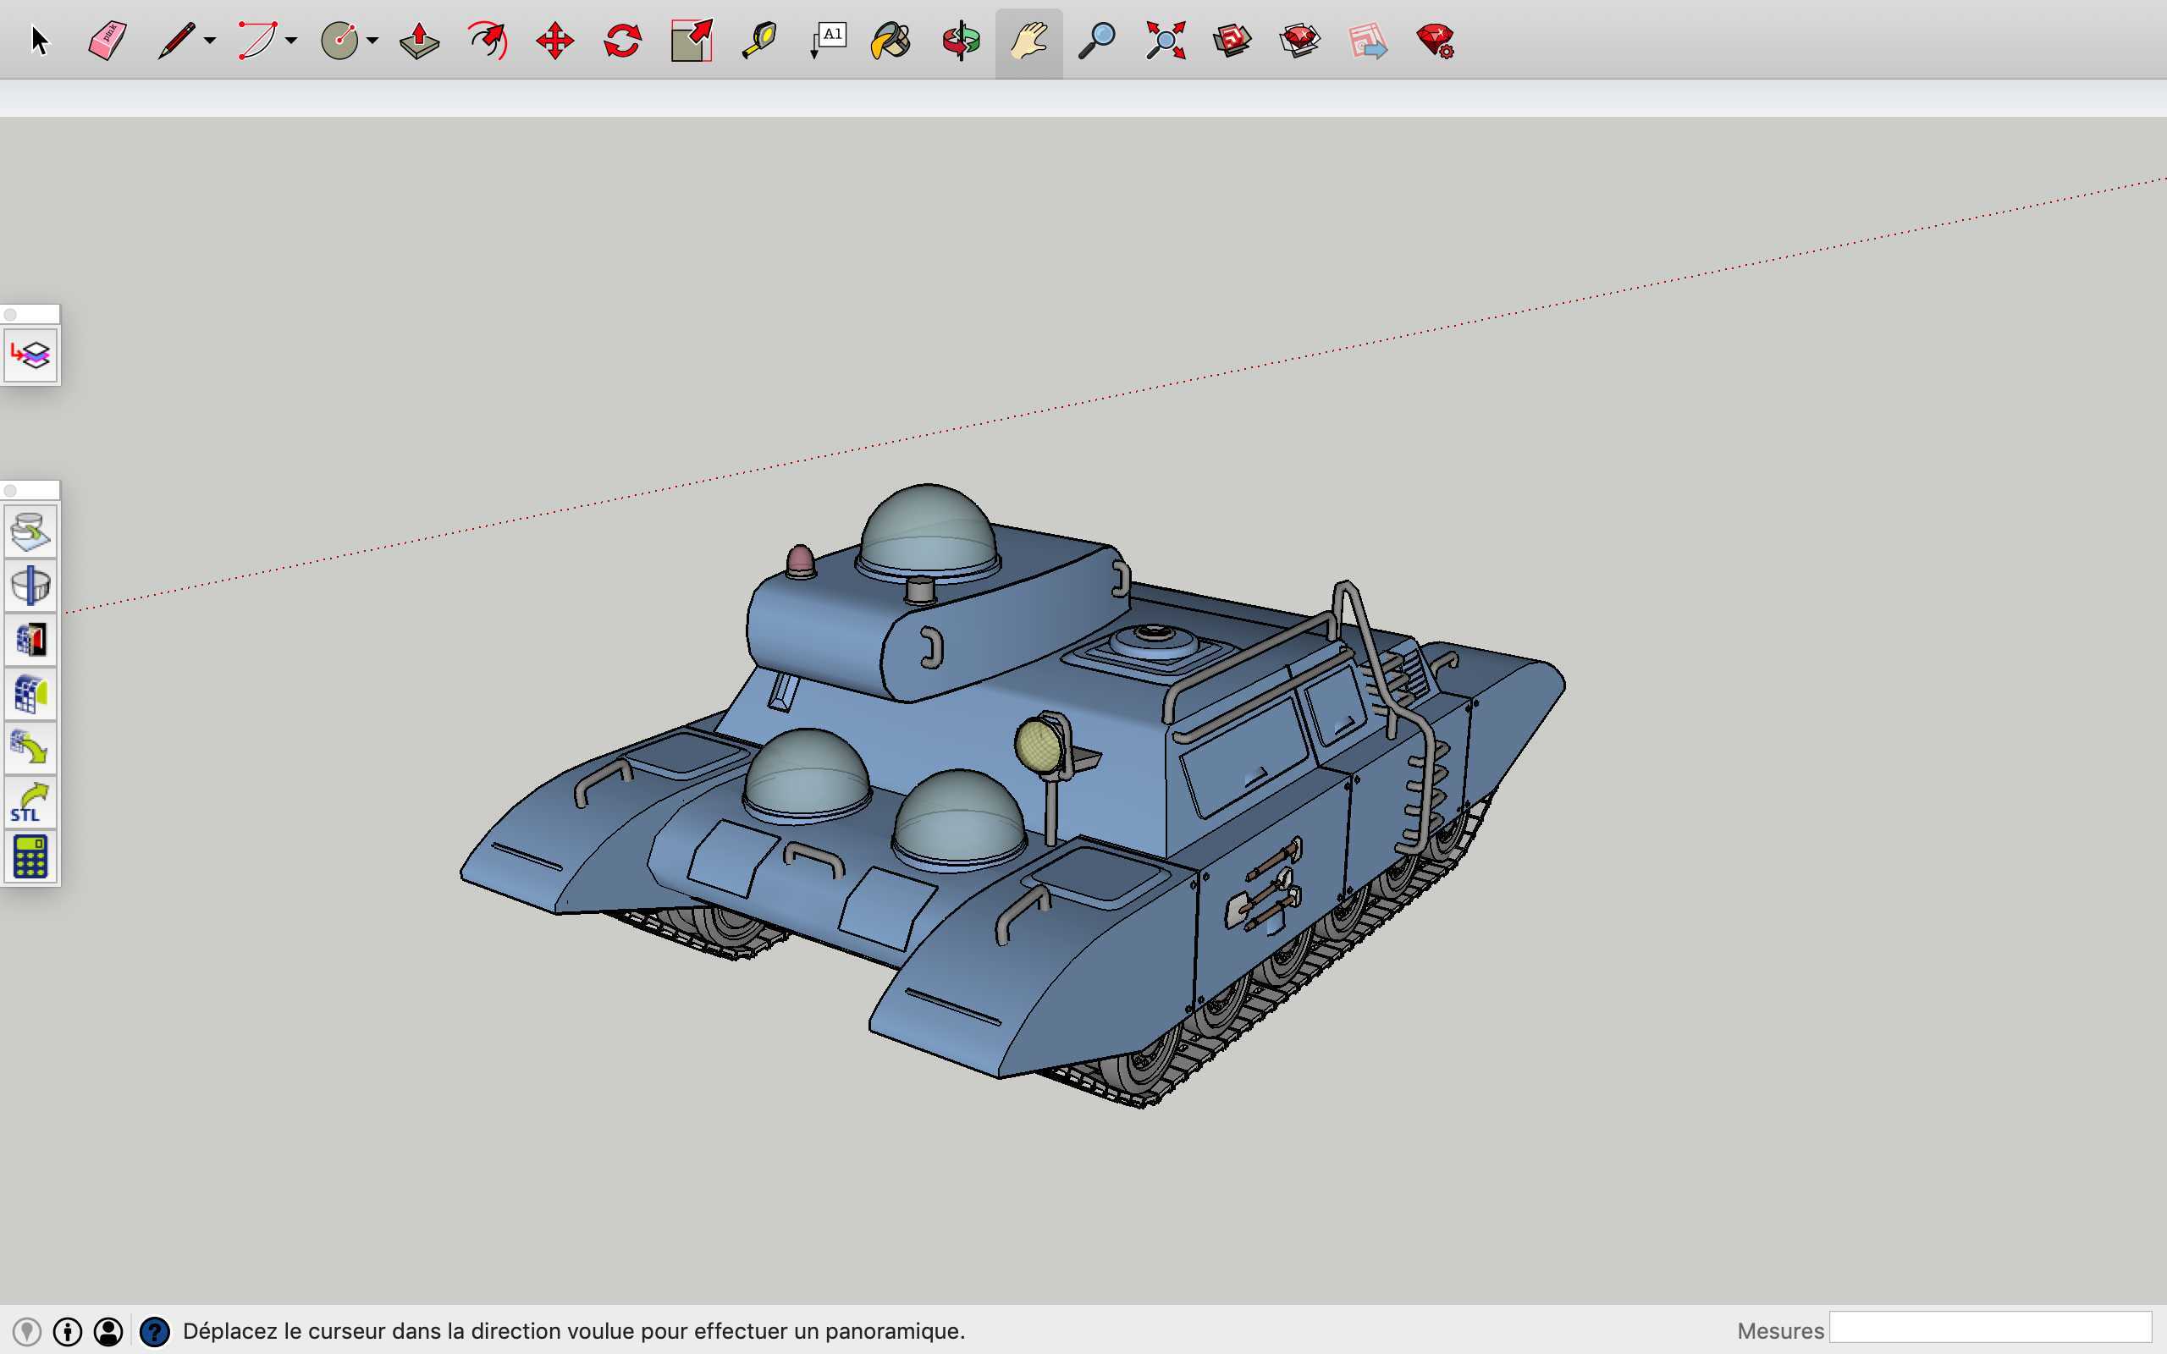The height and width of the screenshot is (1354, 2167).
Task: Select the Text label tool
Action: tap(829, 41)
